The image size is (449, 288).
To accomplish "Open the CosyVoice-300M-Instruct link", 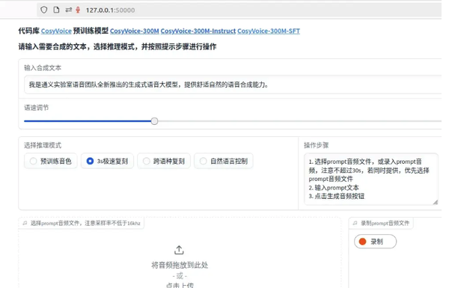I will (x=198, y=31).
